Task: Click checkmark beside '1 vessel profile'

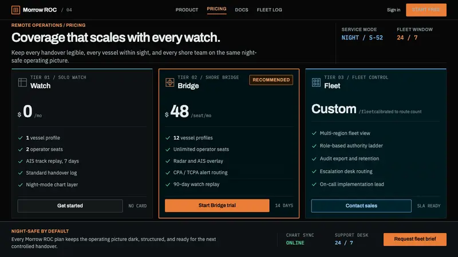Action: [x=21, y=138]
